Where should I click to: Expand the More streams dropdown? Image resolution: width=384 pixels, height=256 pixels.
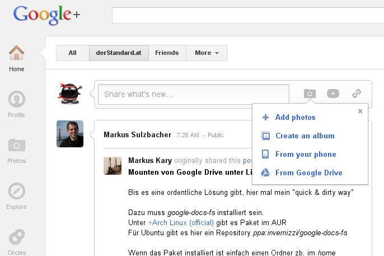pyautogui.click(x=207, y=53)
